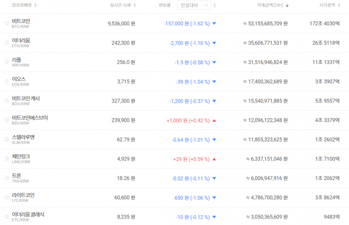Open the 리플 coin link
This screenshot has height=225, width=349.
click(x=16, y=60)
